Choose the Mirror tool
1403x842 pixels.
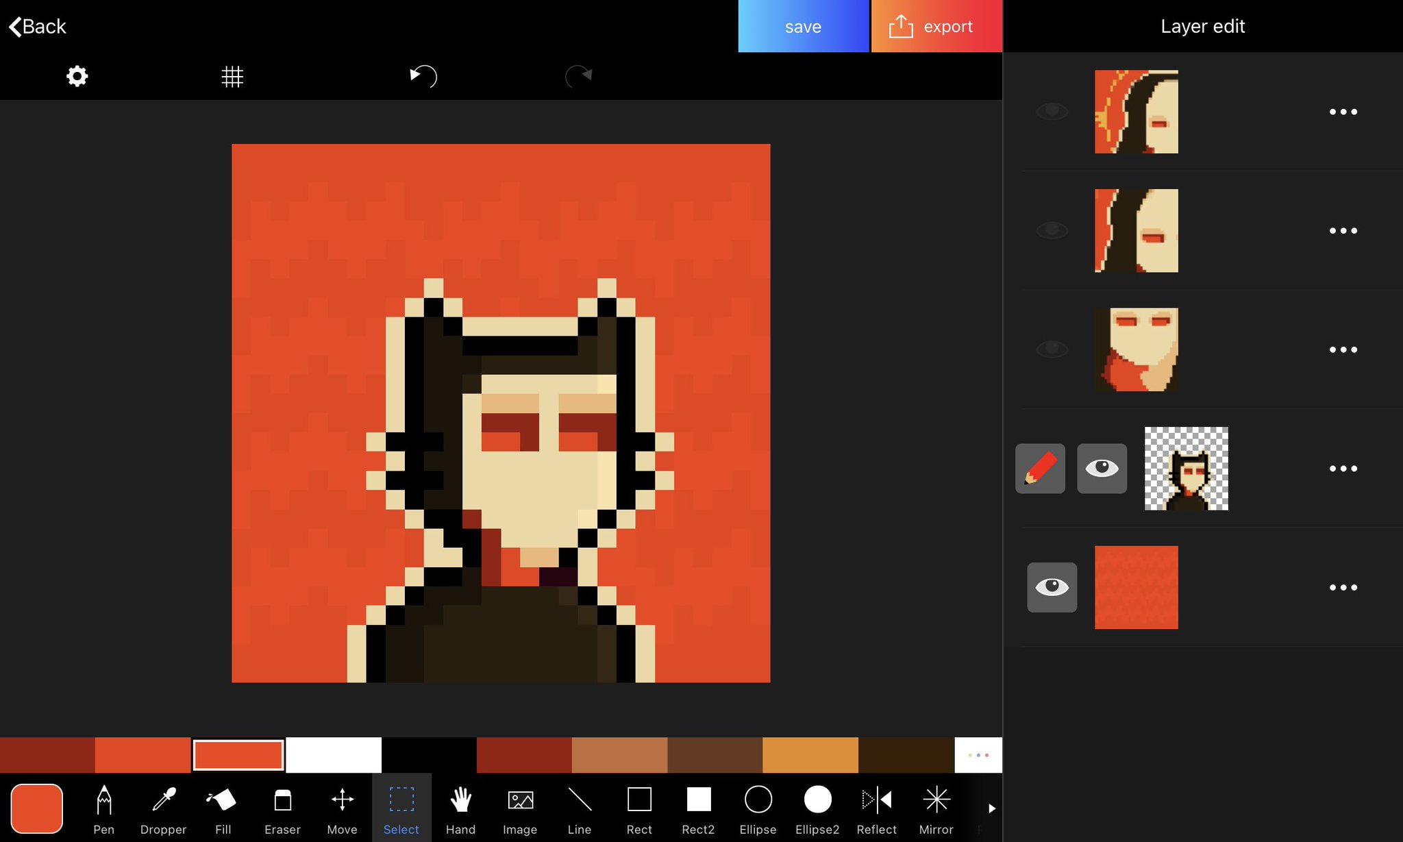click(x=936, y=808)
